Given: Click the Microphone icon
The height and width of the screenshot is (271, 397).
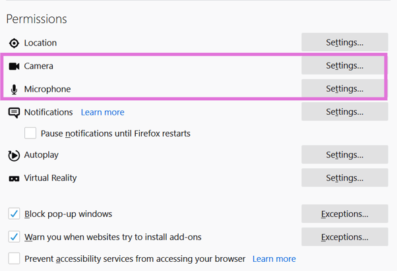Looking at the screenshot, I should coord(14,89).
